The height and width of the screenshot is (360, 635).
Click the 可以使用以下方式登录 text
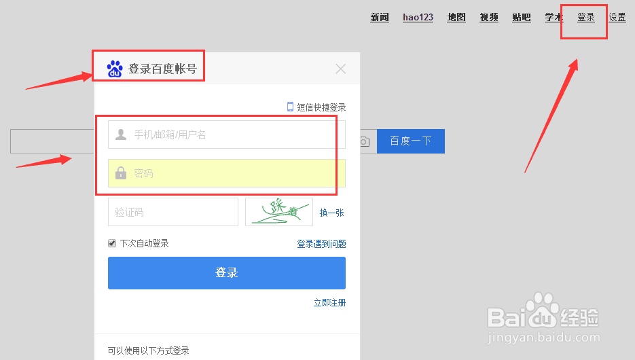149,350
